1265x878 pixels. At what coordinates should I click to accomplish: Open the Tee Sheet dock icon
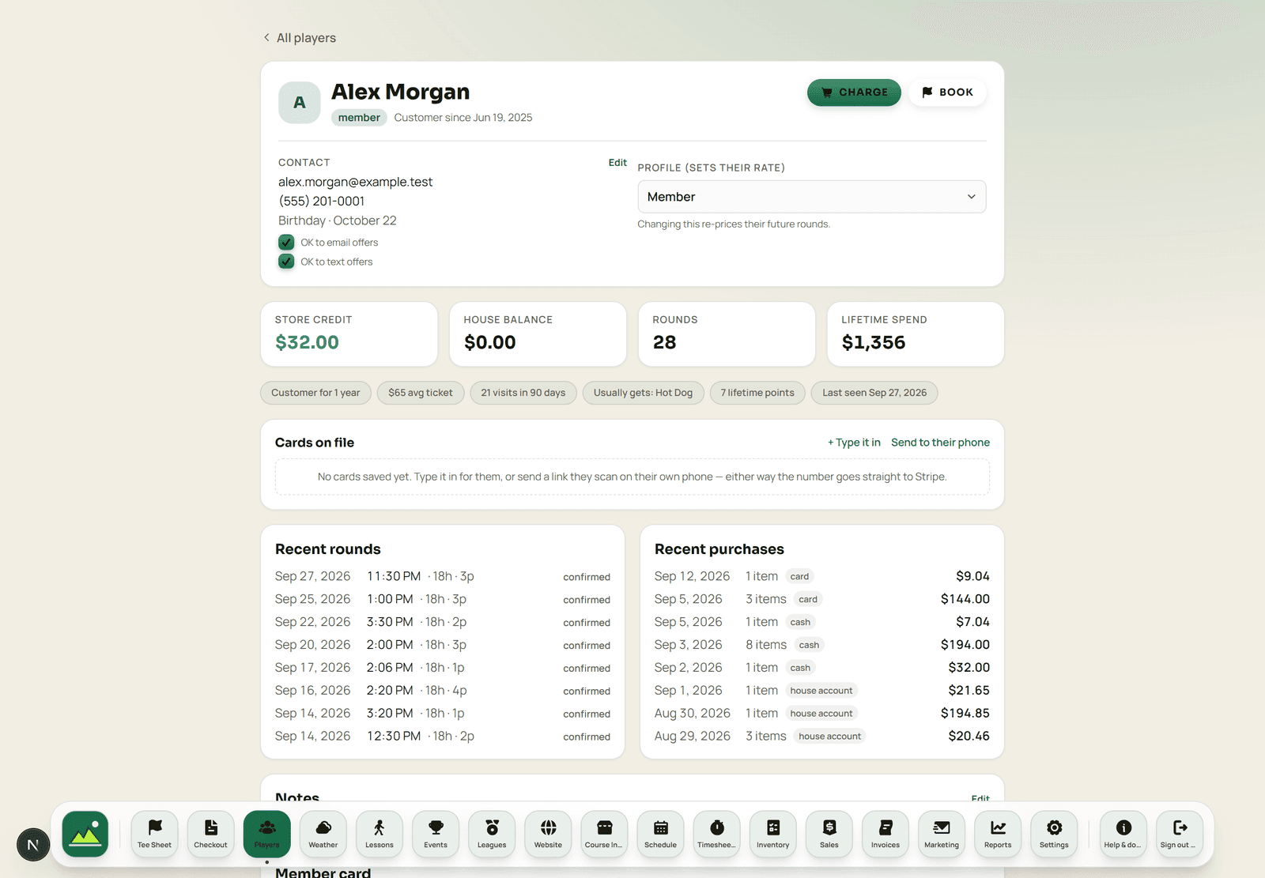(x=154, y=834)
